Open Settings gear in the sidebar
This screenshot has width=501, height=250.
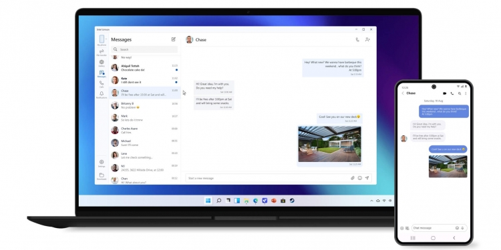click(x=102, y=162)
